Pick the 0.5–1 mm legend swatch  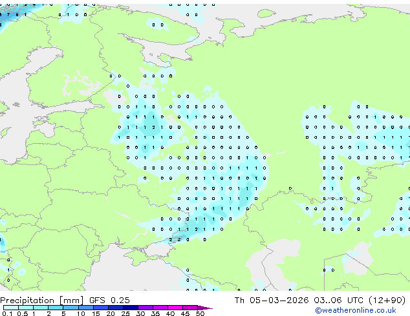click(x=26, y=308)
